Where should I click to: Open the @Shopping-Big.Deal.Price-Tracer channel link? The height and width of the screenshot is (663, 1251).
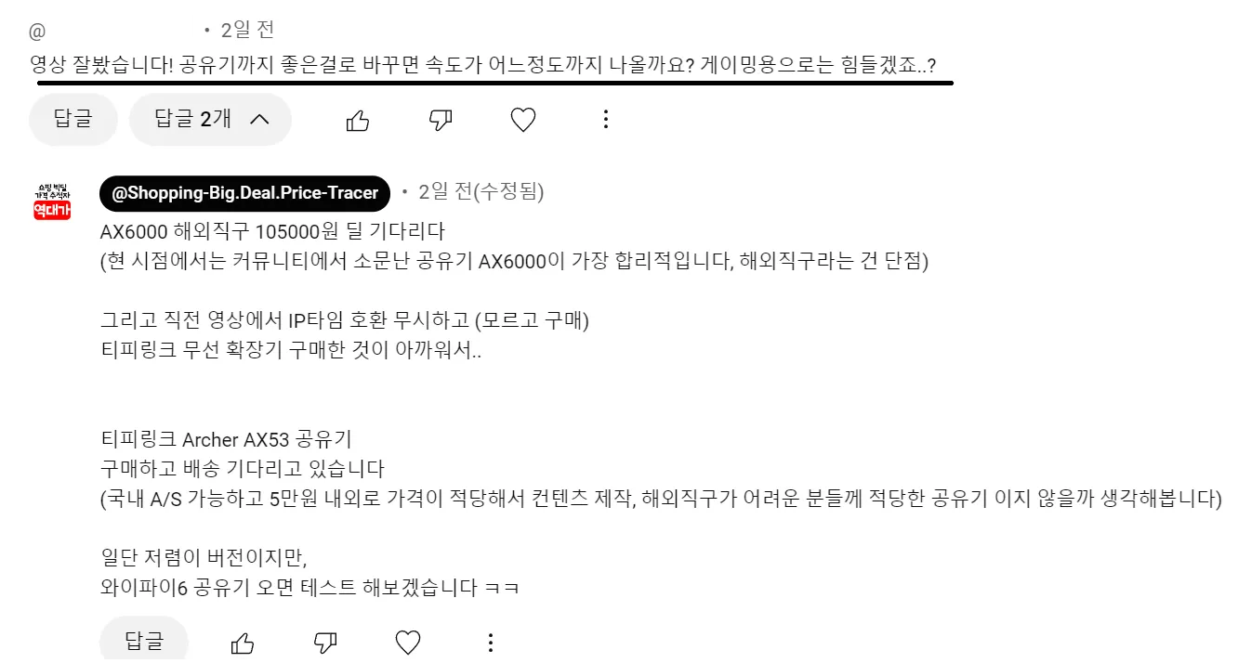[244, 193]
